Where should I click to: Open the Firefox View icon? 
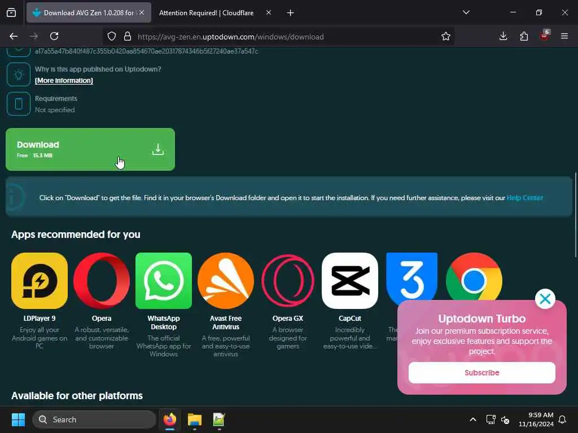[x=11, y=13]
